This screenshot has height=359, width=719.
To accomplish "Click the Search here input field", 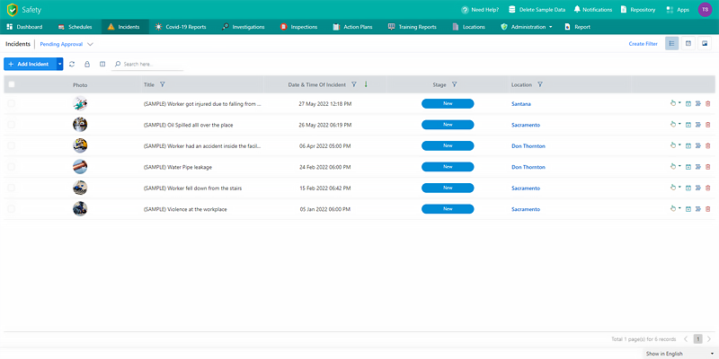I will (x=151, y=65).
